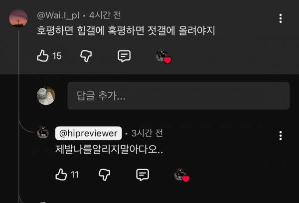Click the @hipreviewer username badge

(89, 133)
